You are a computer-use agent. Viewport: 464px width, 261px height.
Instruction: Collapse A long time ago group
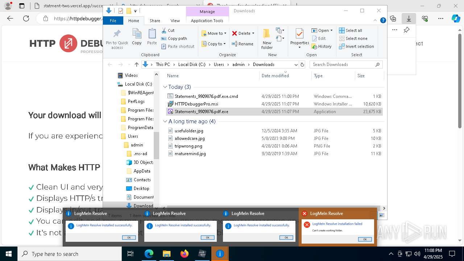(165, 121)
